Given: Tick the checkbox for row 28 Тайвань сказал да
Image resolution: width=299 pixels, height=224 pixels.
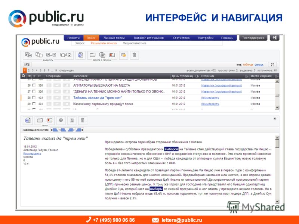Looking at the screenshot, I should click(x=34, y=97).
